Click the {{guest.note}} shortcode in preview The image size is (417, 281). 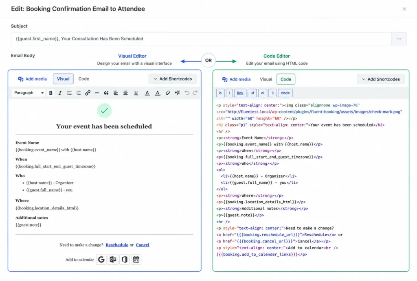[29, 225]
